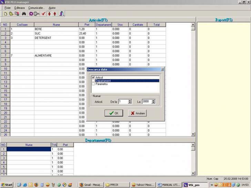Click the TVA column header in Departament table
Viewport: 251px width, 188px height.
54,145
